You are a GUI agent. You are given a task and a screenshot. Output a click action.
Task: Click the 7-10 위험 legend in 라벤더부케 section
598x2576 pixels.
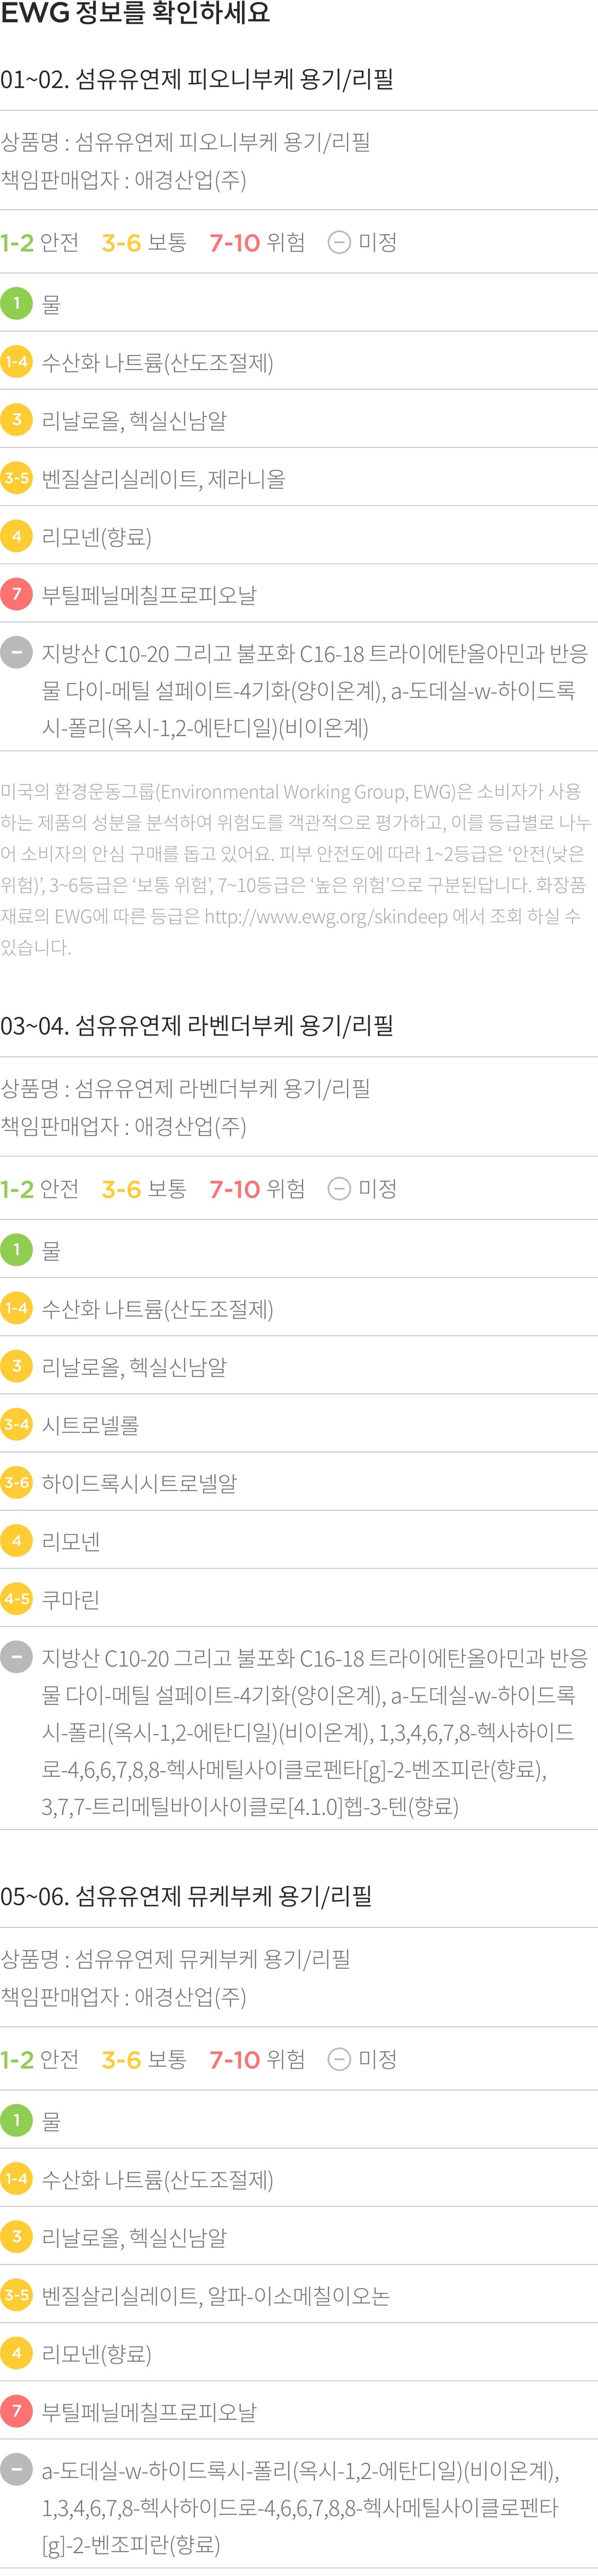257,1189
